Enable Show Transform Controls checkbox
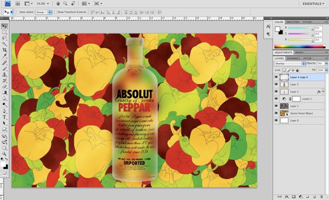The width and height of the screenshot is (329, 200). pos(55,12)
